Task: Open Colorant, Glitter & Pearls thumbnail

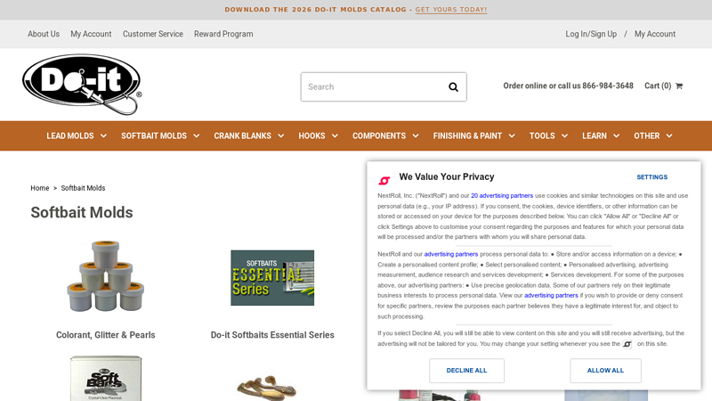Action: (105, 276)
